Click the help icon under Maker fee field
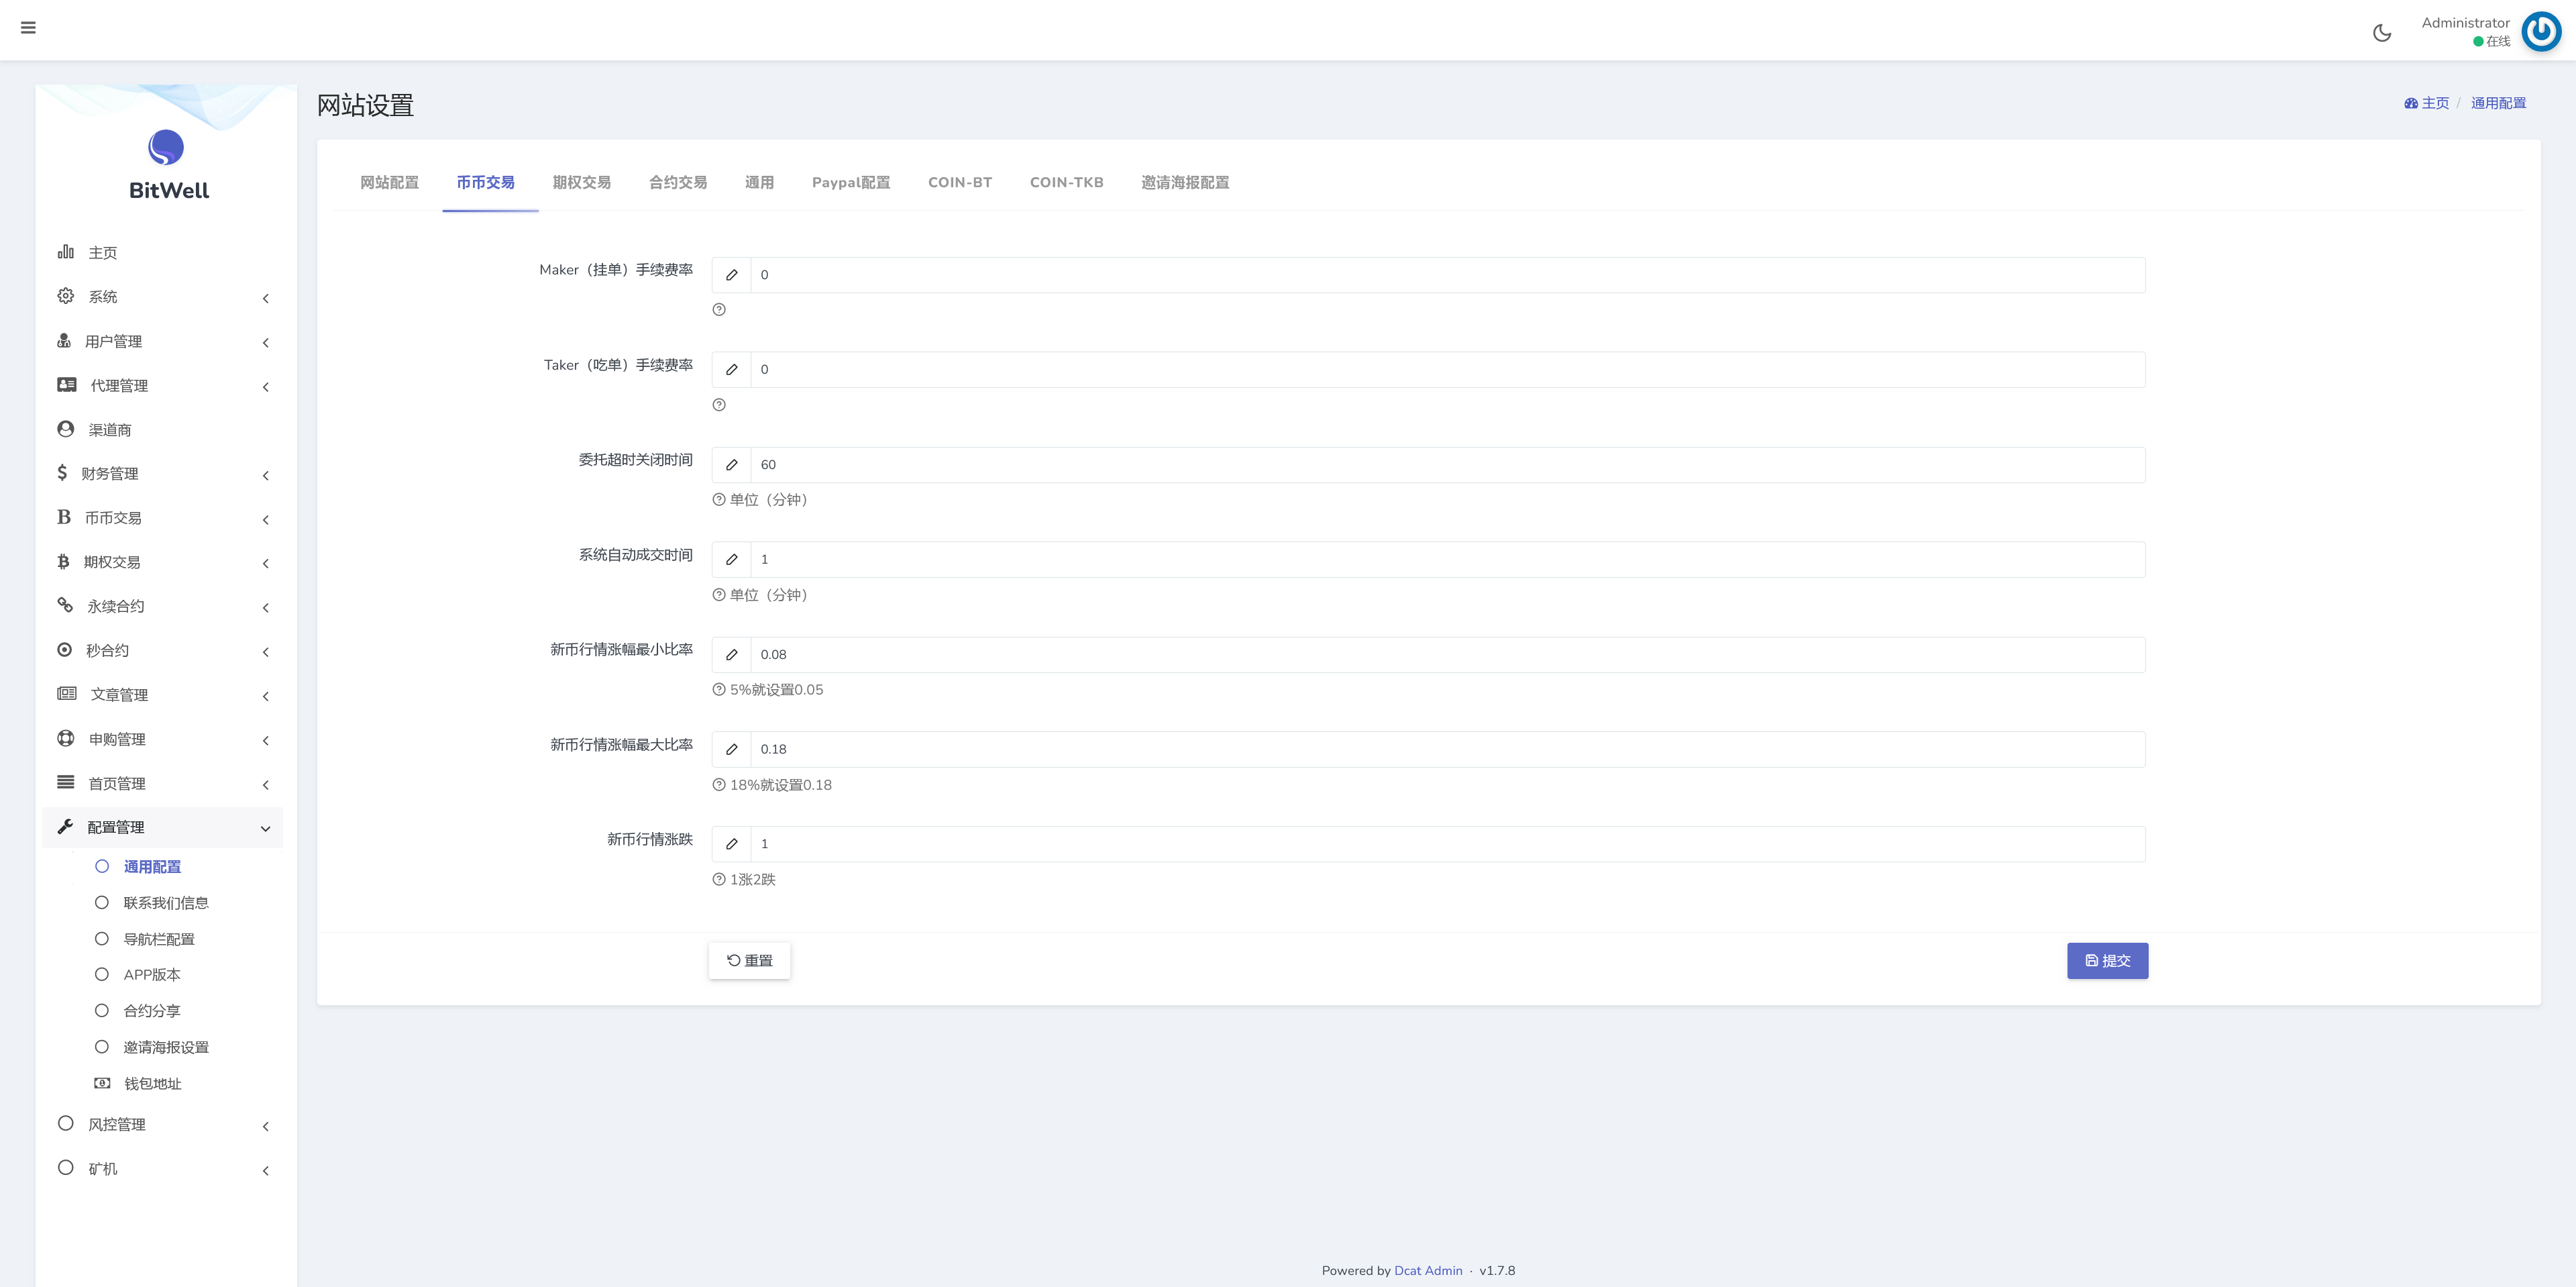Image resolution: width=2576 pixels, height=1287 pixels. click(719, 310)
